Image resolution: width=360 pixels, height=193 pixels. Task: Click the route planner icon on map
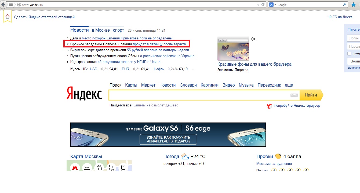pyautogui.click(x=111, y=168)
